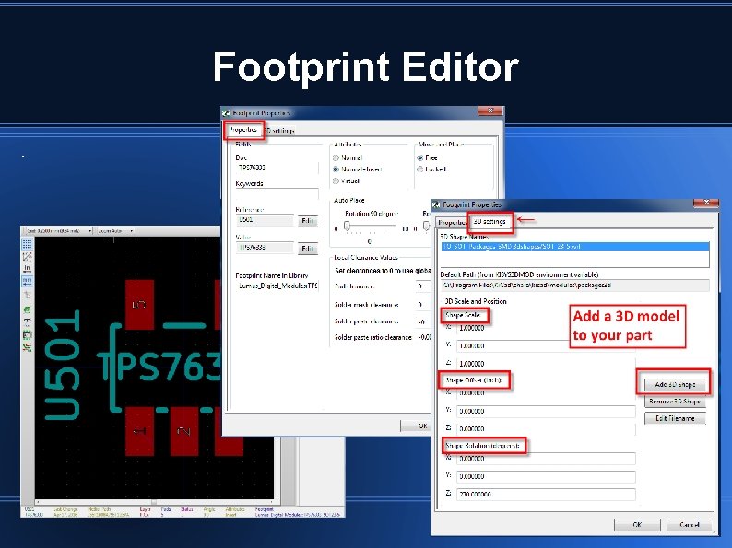Screen dimensions: 732x548
Task: Select the Normal attribute radio button
Action: pyautogui.click(x=336, y=157)
